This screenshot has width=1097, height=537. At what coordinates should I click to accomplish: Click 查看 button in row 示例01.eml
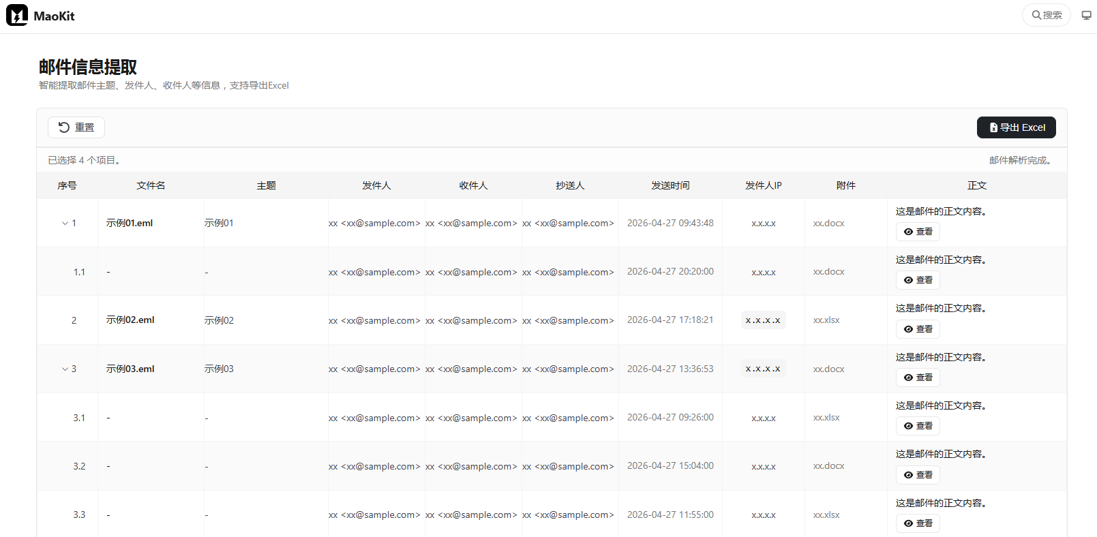coord(918,232)
